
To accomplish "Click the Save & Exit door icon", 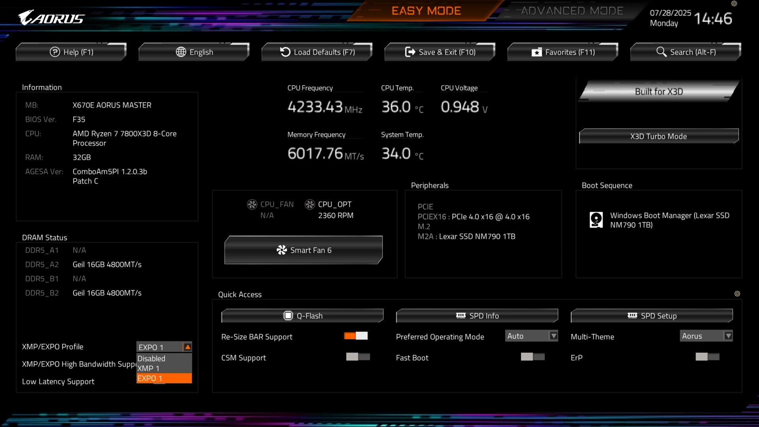I will 410,52.
